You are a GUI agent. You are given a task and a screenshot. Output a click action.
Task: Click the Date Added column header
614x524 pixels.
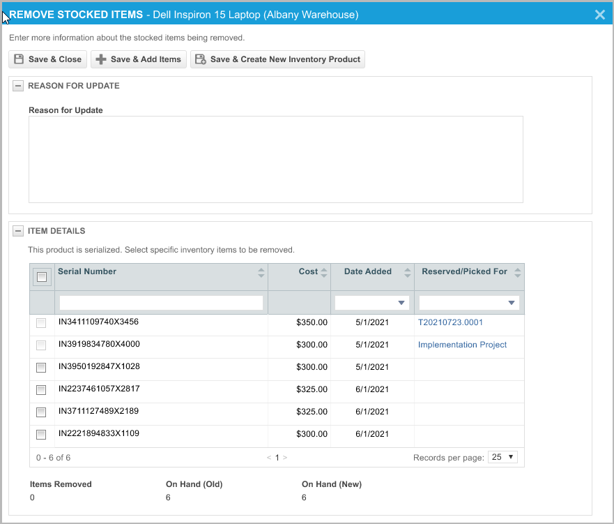(368, 271)
